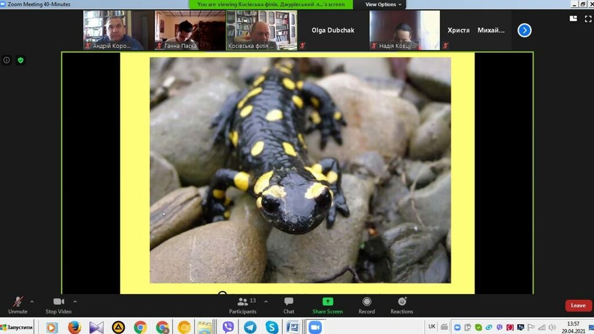Expand the arrow next to Participants
Image resolution: width=594 pixels, height=334 pixels.
click(266, 302)
